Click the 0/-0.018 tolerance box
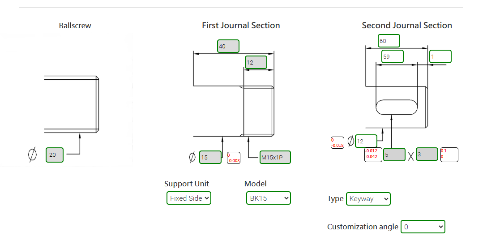Viewport: 487px width, 245px height. pyautogui.click(x=337, y=142)
